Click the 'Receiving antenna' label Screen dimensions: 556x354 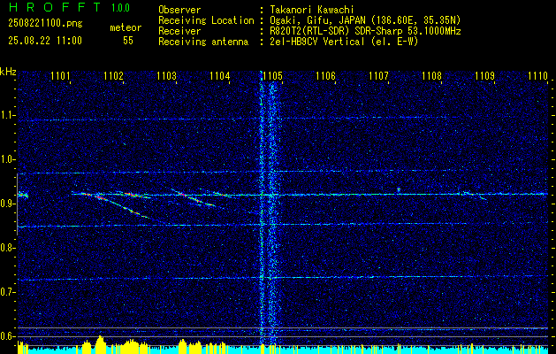[x=203, y=42]
